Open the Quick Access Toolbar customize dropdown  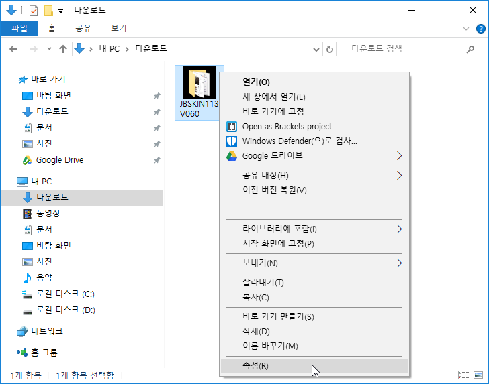61,11
